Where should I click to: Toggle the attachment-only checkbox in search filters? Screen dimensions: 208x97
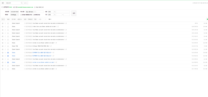click(x=33, y=15)
